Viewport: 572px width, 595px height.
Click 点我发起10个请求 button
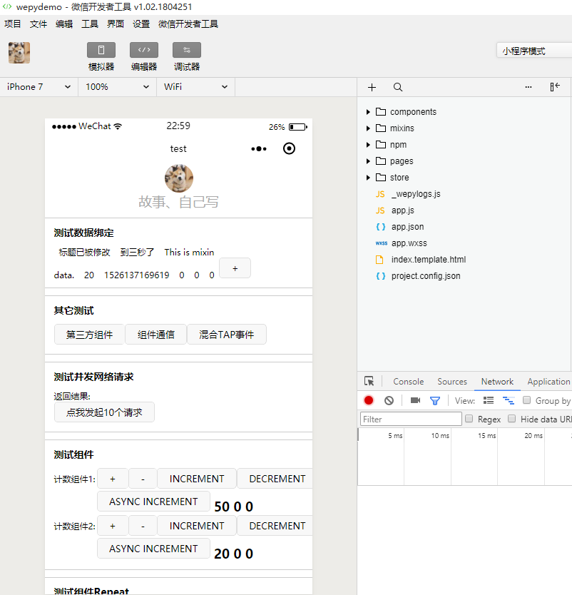coord(104,412)
